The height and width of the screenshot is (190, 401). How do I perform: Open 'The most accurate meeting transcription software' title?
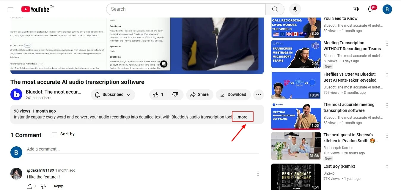coord(349,107)
